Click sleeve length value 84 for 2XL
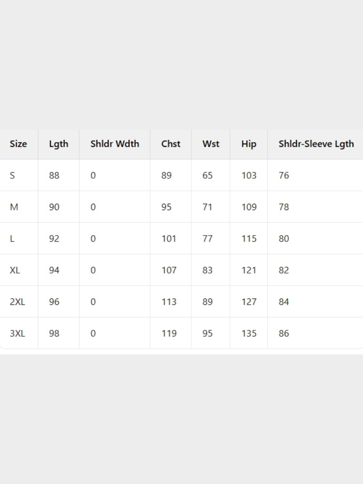Image resolution: width=363 pixels, height=484 pixels. point(284,302)
